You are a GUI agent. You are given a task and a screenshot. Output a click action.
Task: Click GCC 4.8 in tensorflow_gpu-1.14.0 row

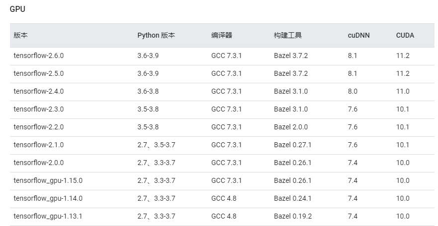[224, 198]
